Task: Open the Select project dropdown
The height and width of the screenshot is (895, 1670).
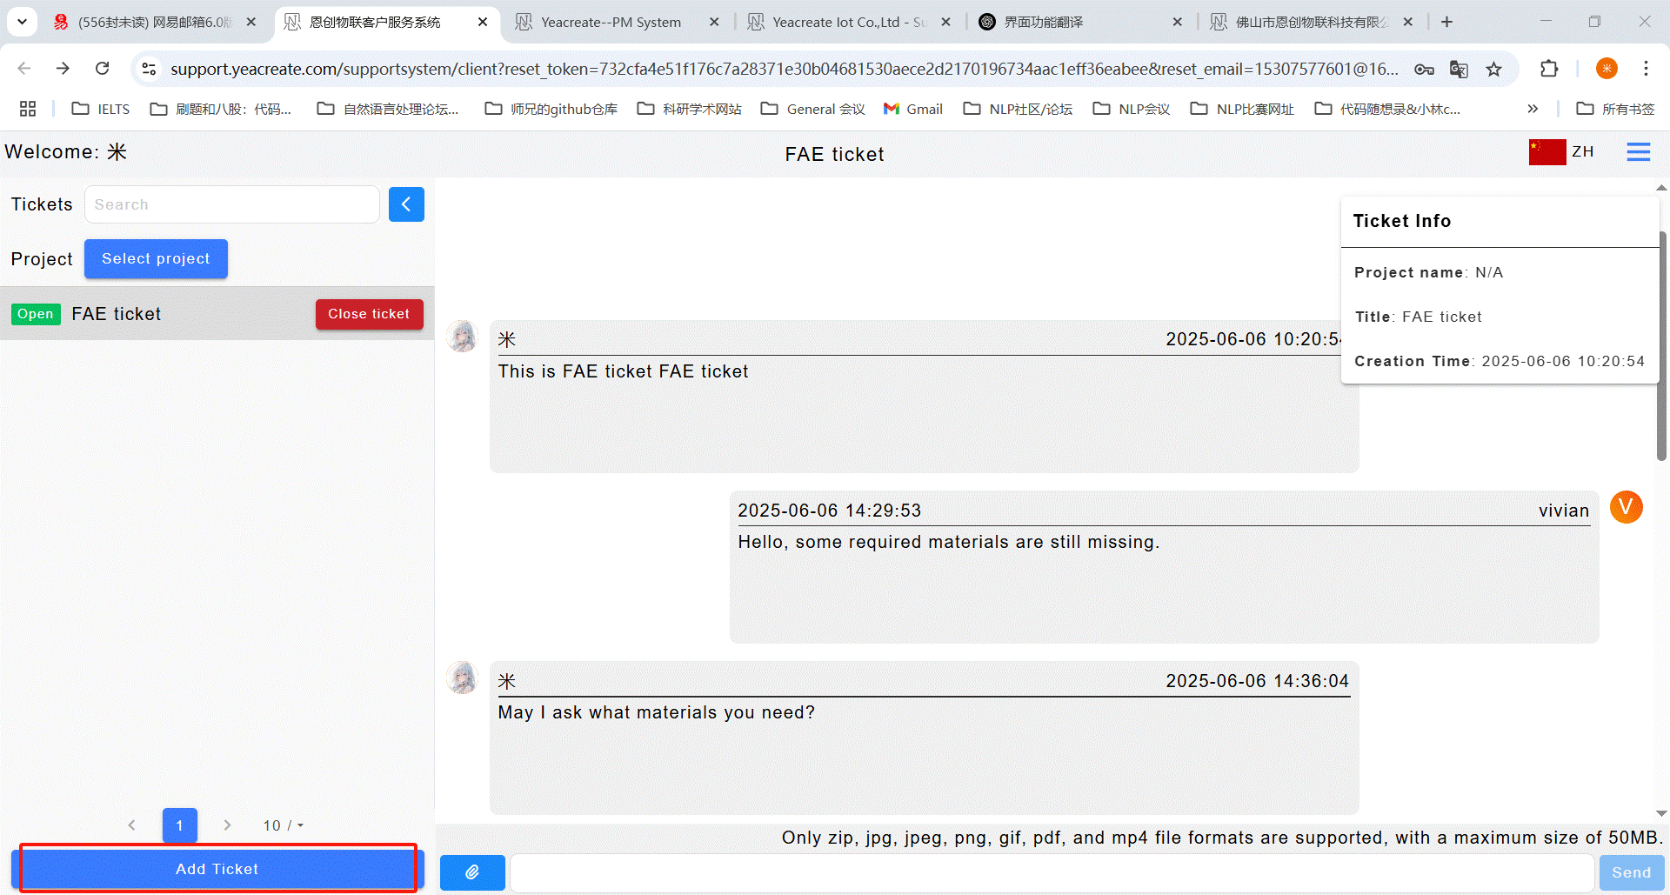Action: [156, 259]
